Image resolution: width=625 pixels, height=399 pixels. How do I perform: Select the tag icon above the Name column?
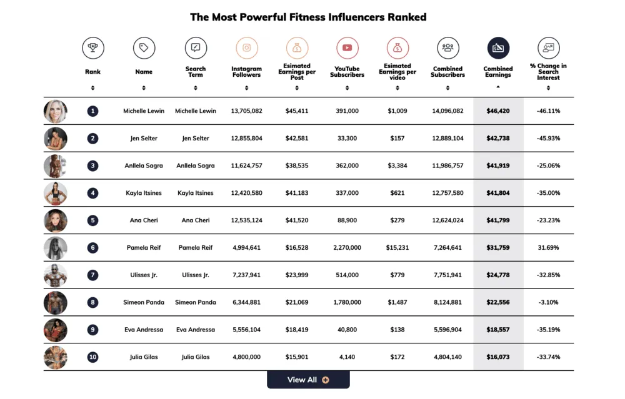click(x=144, y=47)
